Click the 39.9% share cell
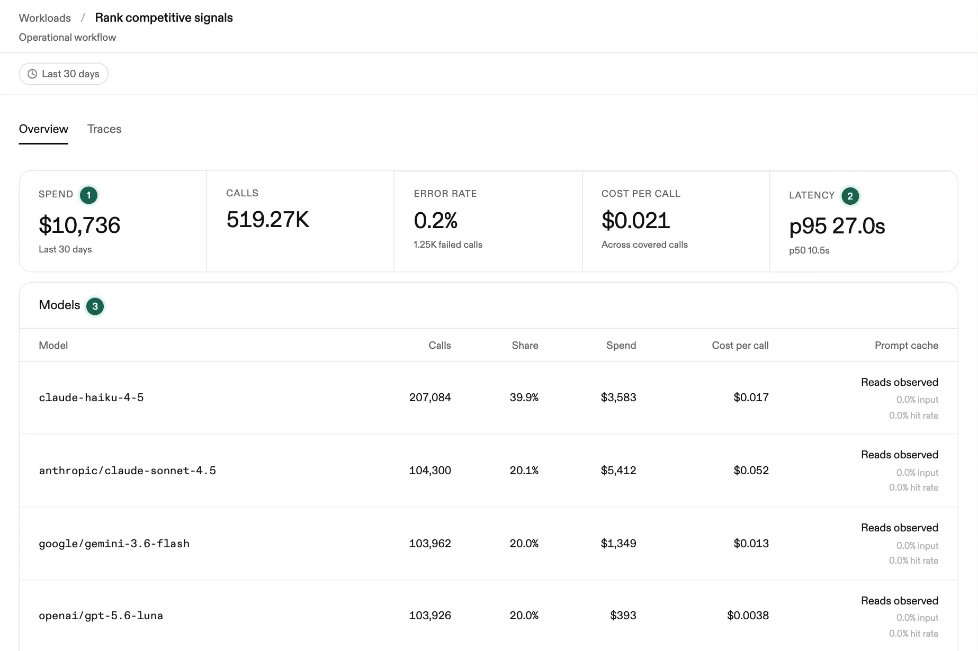Viewport: 978px width, 651px height. (524, 397)
